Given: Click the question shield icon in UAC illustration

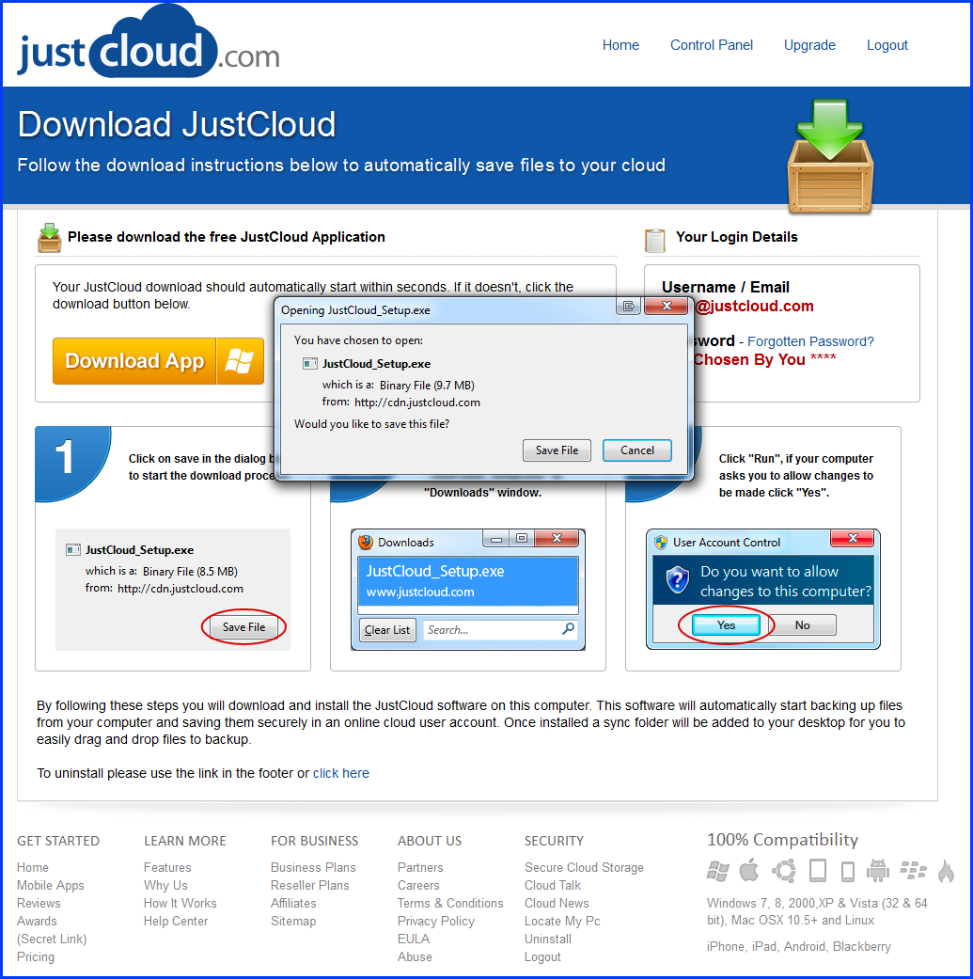Looking at the screenshot, I should (x=677, y=580).
